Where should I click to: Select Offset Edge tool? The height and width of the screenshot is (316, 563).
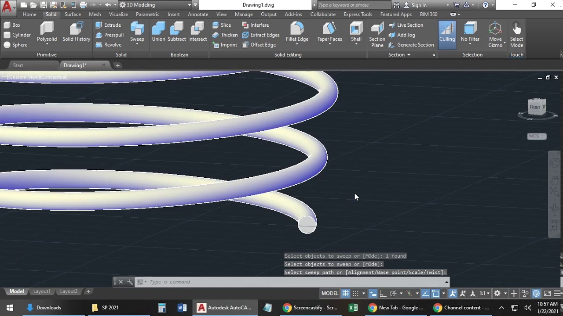pos(259,45)
